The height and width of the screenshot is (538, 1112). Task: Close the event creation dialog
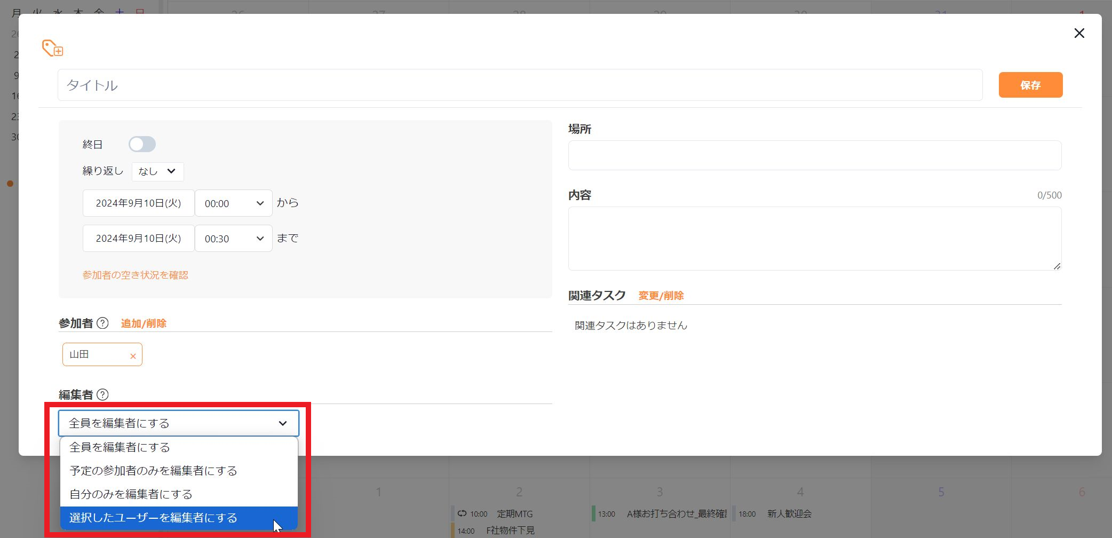pyautogui.click(x=1079, y=33)
